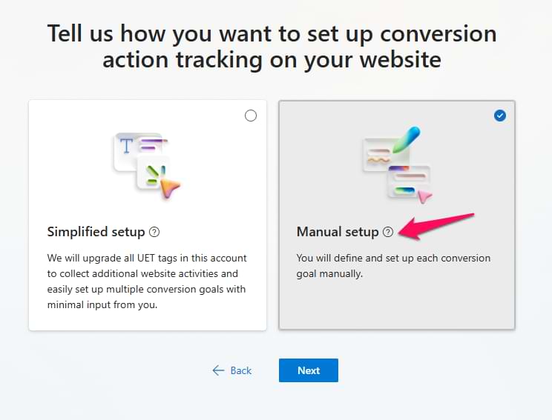Viewport: 552px width, 420px height.
Task: Click the letter T in Simplified setup artwork
Action: coord(126,144)
